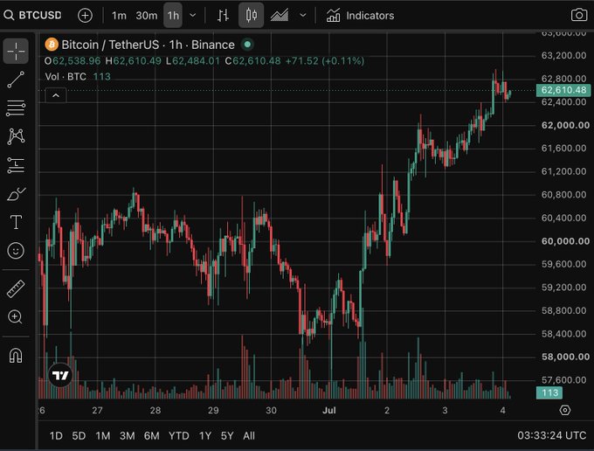The image size is (594, 451).
Task: Click the Vol · BTC indicator label
Action: point(66,77)
